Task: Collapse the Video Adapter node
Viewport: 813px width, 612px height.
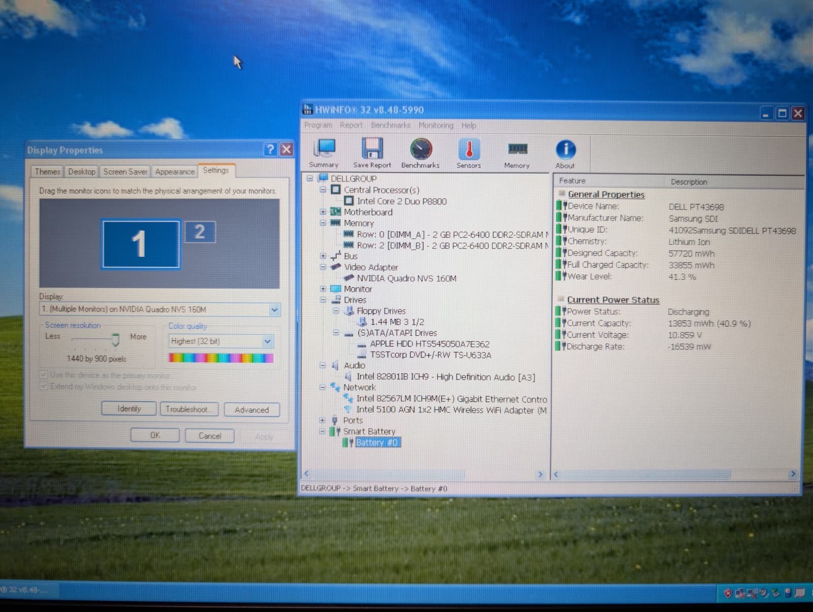Action: point(323,267)
